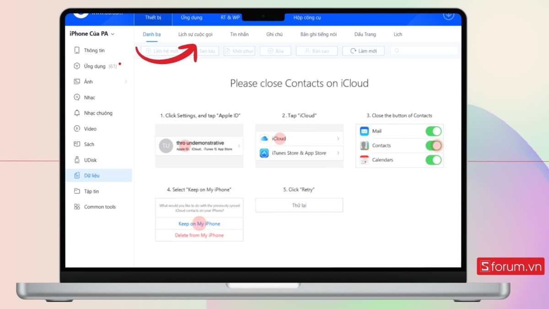The width and height of the screenshot is (549, 309).
Task: Open the Tin nhắn tab
Action: [x=240, y=34]
